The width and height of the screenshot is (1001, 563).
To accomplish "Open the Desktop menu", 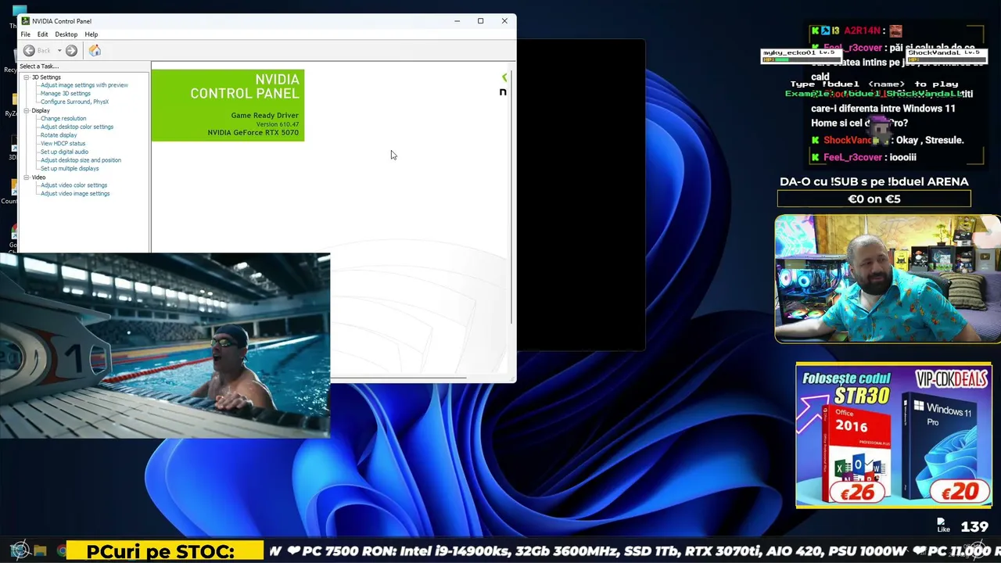I will click(x=66, y=34).
